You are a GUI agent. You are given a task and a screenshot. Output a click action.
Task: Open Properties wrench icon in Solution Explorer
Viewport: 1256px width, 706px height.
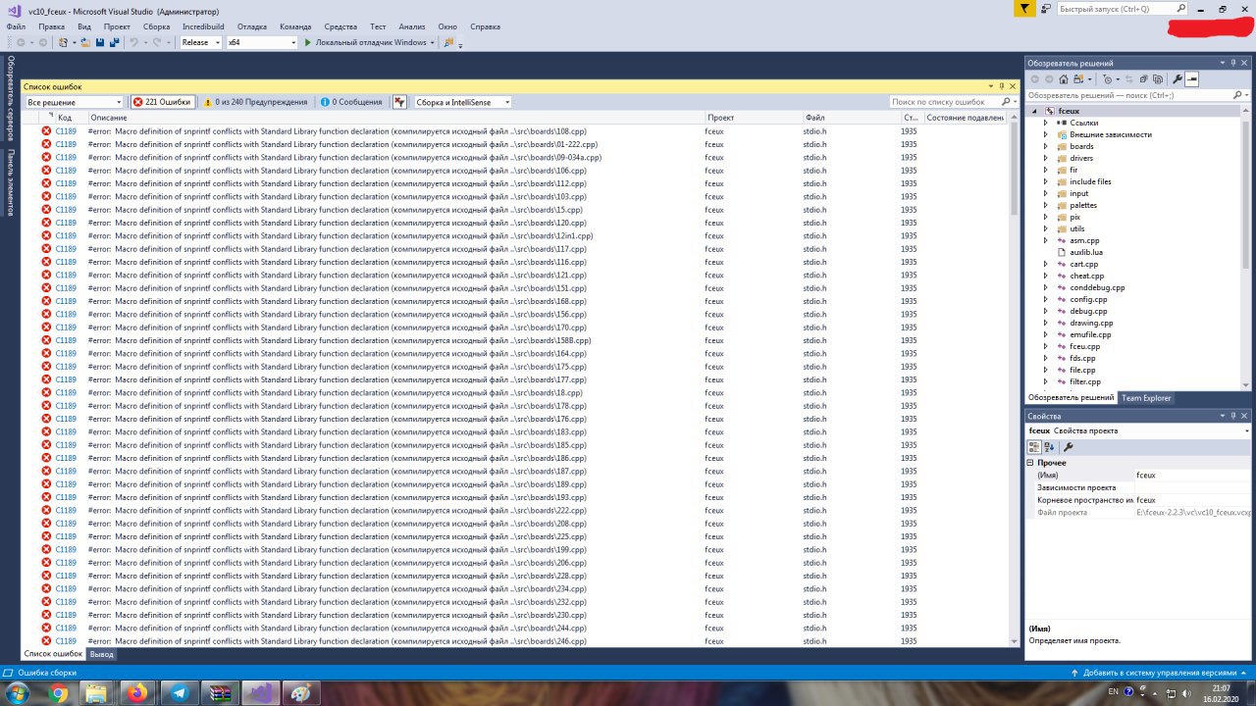tap(1177, 78)
